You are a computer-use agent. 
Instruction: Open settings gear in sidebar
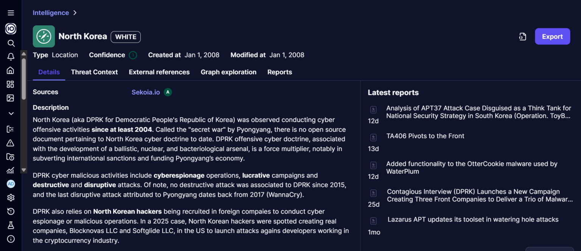[11, 197]
